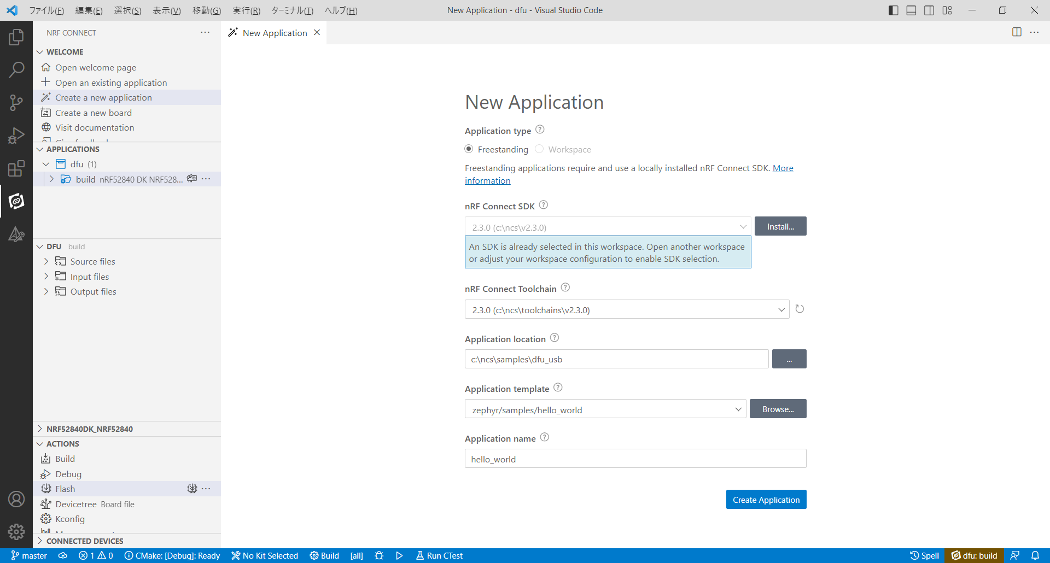This screenshot has width=1050, height=563.
Task: Click the help icon next to Application type
Action: 540,130
